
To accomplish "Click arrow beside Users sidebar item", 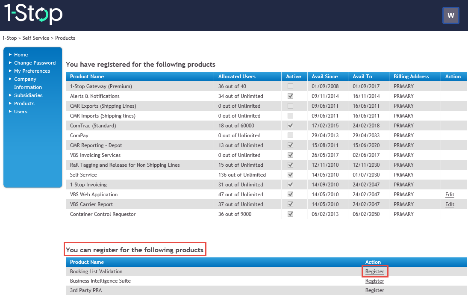I will [10, 112].
